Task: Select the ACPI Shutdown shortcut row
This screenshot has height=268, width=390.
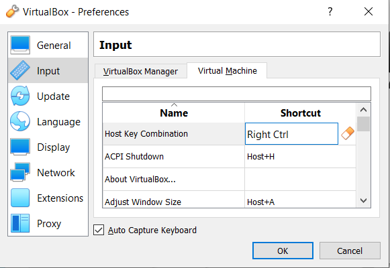Action: [x=229, y=157]
